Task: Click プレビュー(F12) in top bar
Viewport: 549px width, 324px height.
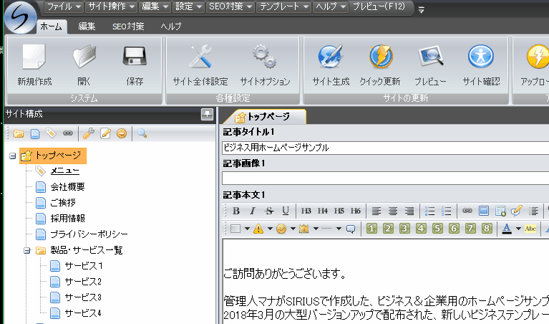Action: pyautogui.click(x=379, y=6)
